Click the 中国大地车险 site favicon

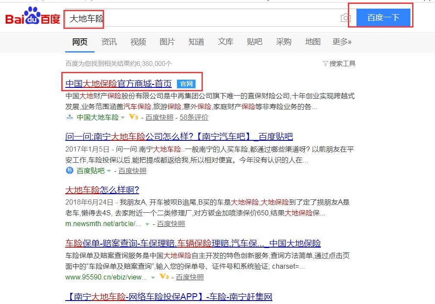coord(69,117)
